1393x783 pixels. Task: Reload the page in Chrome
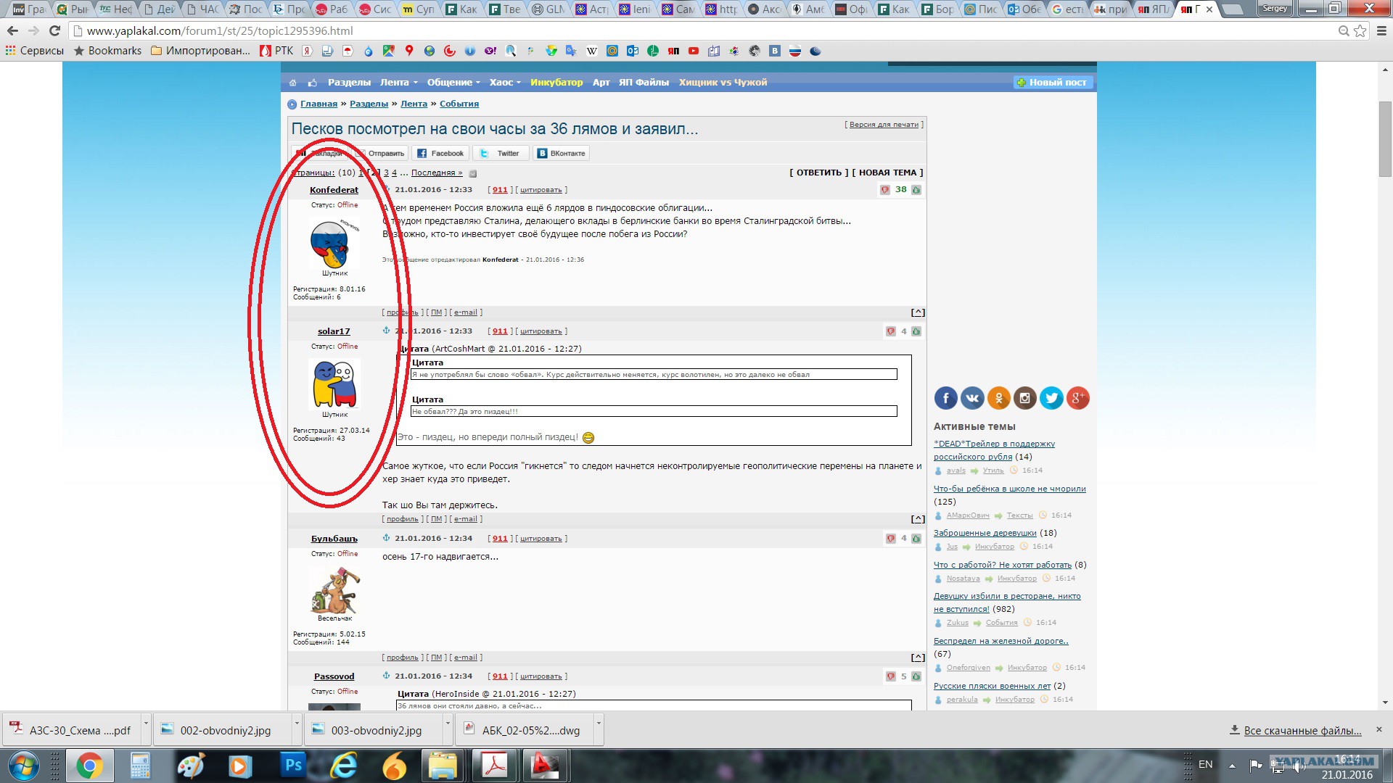pos(54,31)
